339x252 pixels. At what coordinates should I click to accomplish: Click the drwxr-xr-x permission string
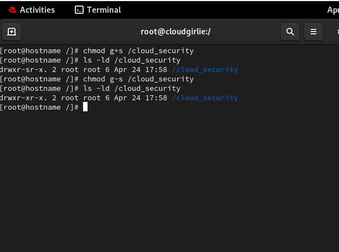tap(23, 98)
